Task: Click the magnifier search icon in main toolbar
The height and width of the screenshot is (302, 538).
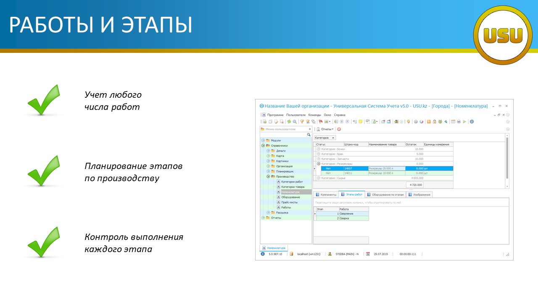Action: pos(295,122)
